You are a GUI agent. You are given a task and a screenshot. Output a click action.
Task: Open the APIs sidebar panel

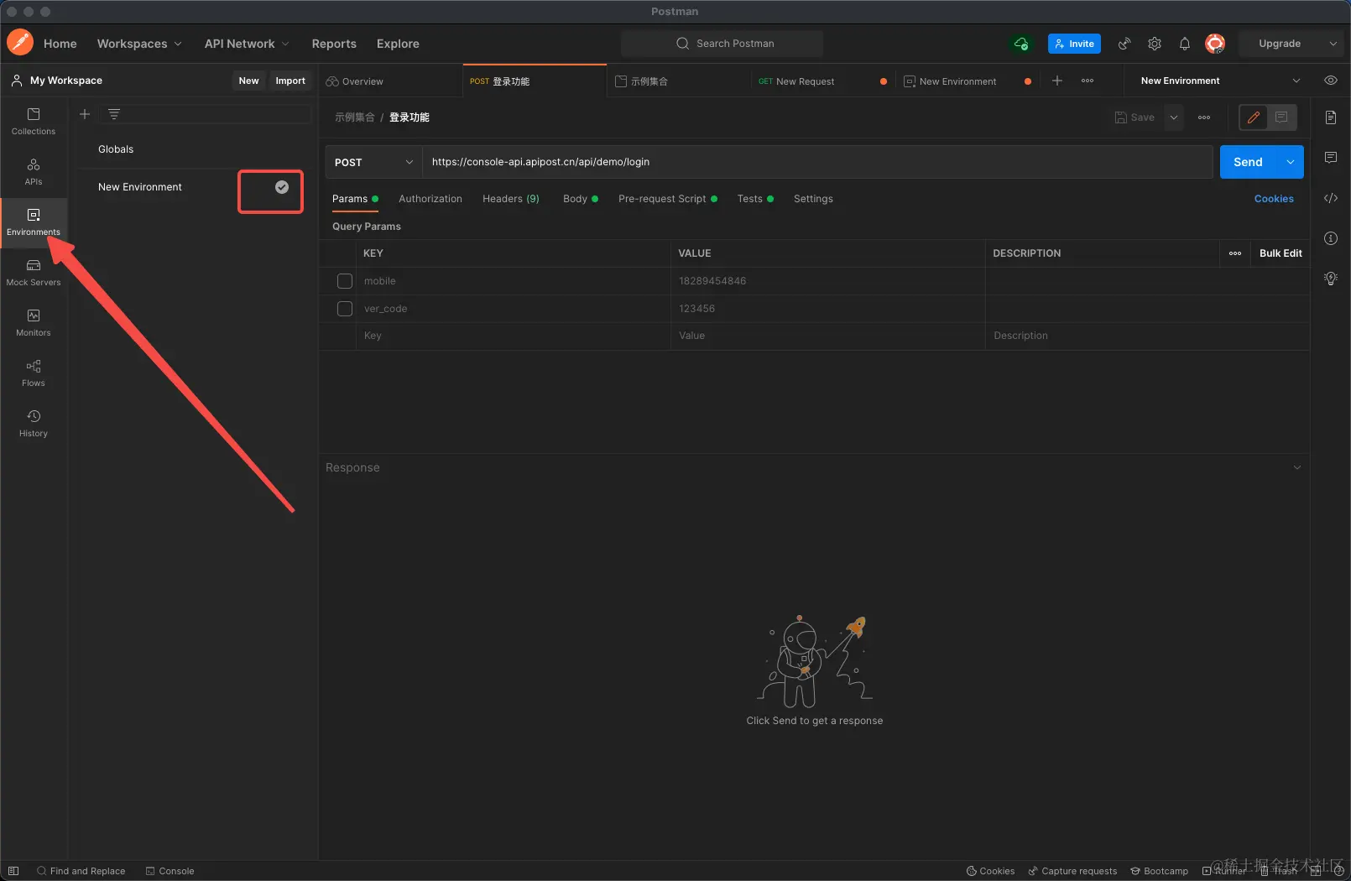(34, 172)
